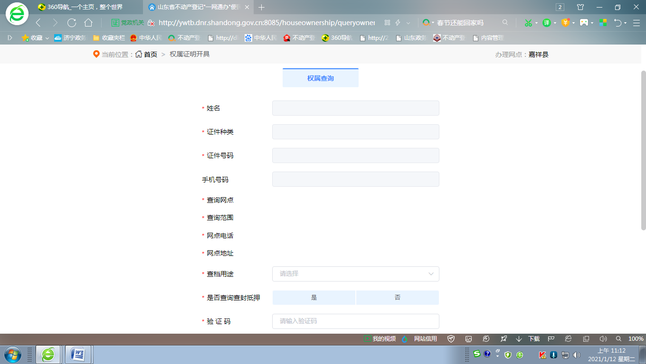646x364 pixels.
Task: Select the 权属查询 tab
Action: 321,78
